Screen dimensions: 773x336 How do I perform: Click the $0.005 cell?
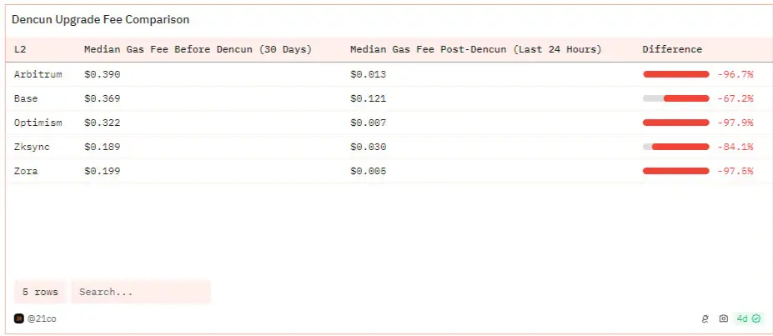click(369, 171)
